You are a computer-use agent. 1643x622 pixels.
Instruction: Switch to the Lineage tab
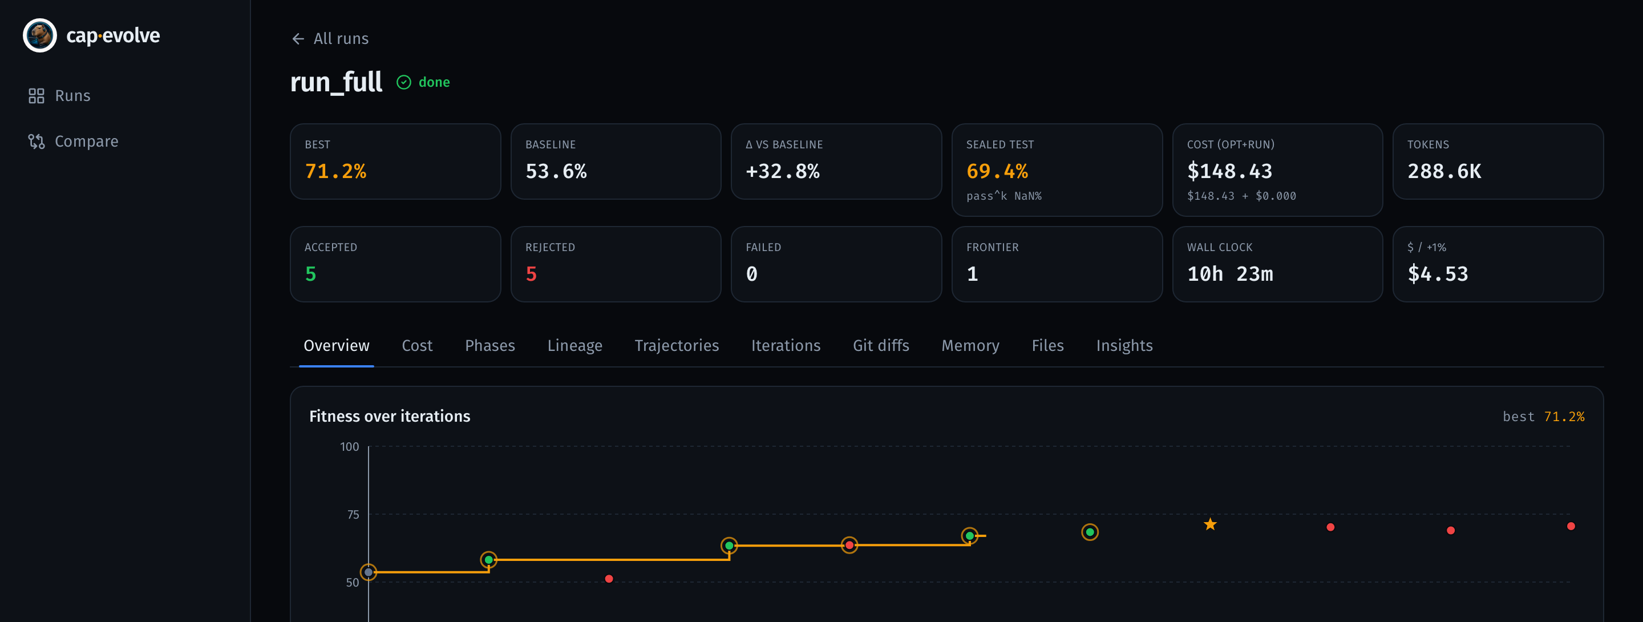tap(574, 345)
